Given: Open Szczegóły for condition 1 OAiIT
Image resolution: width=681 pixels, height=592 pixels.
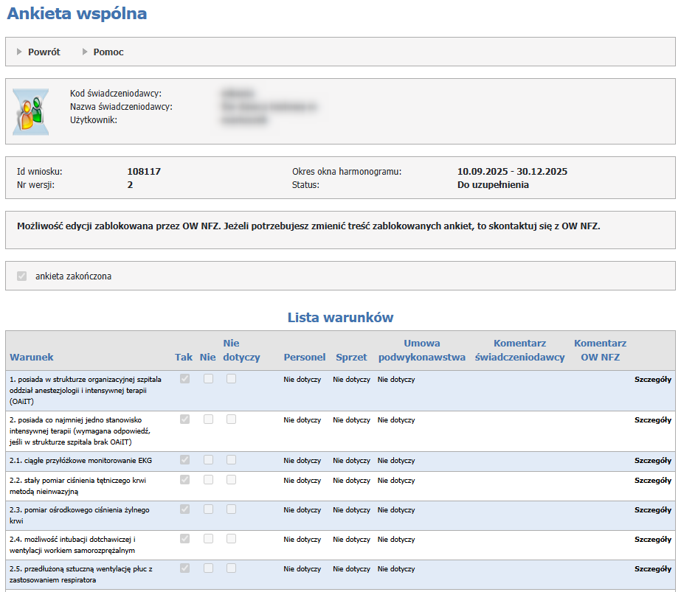Looking at the screenshot, I should [653, 380].
